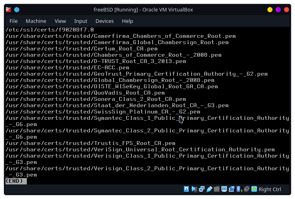Click the Camerfirma_Global_Chambersign_Root.pem line
295x199 pixels.
117,42
